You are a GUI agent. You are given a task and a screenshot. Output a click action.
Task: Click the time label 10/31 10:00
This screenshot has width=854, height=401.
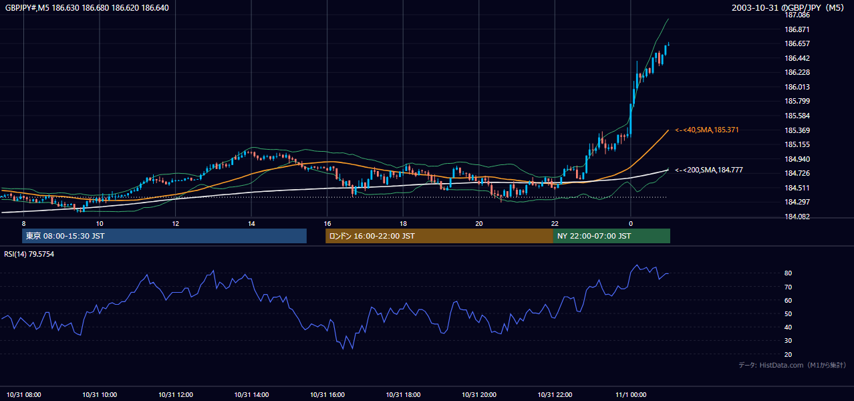point(100,395)
